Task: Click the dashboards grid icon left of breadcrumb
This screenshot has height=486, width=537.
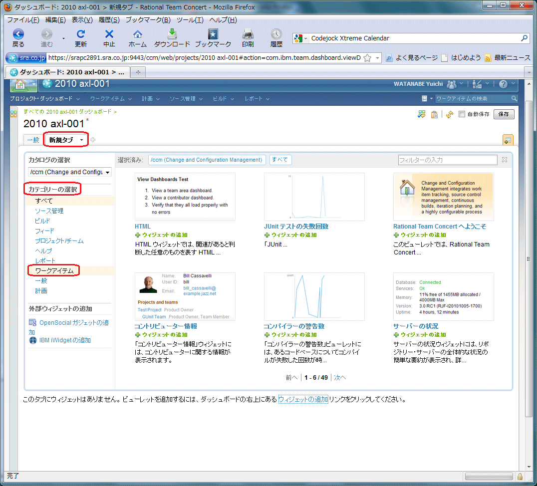Action: pyautogui.click(x=13, y=114)
